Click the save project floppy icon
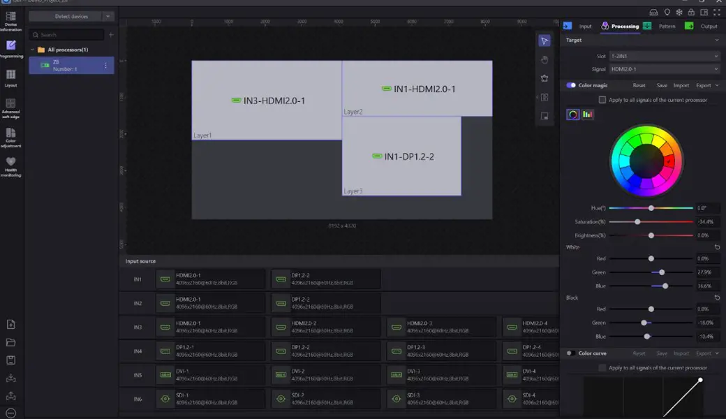The width and height of the screenshot is (726, 419). click(x=10, y=360)
